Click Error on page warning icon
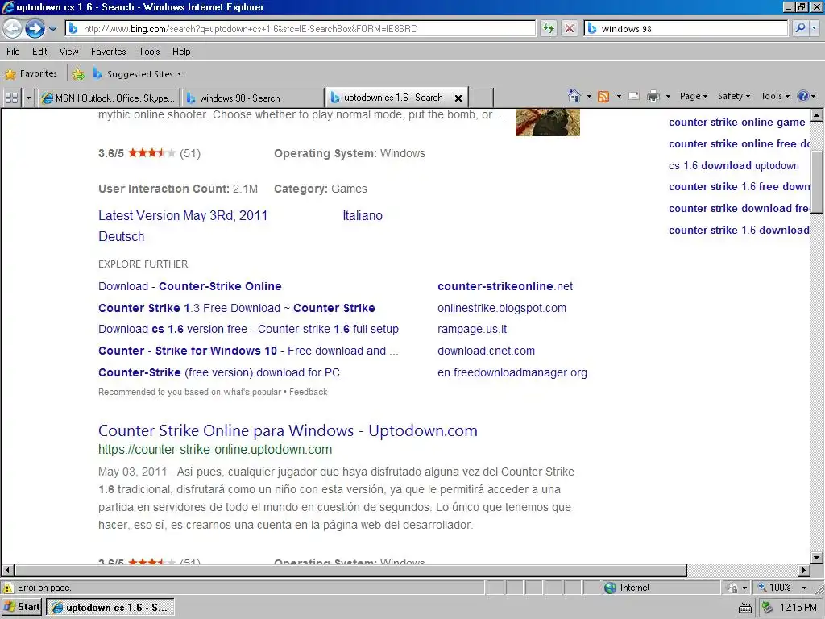This screenshot has height=619, width=825. tap(8, 588)
